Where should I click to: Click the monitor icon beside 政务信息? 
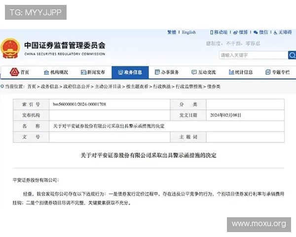tap(120, 72)
